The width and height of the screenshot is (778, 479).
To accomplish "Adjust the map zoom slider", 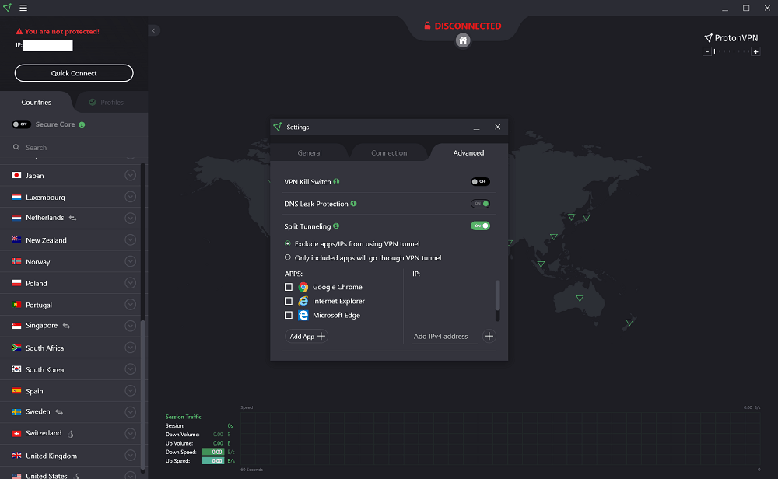I will coord(731,51).
